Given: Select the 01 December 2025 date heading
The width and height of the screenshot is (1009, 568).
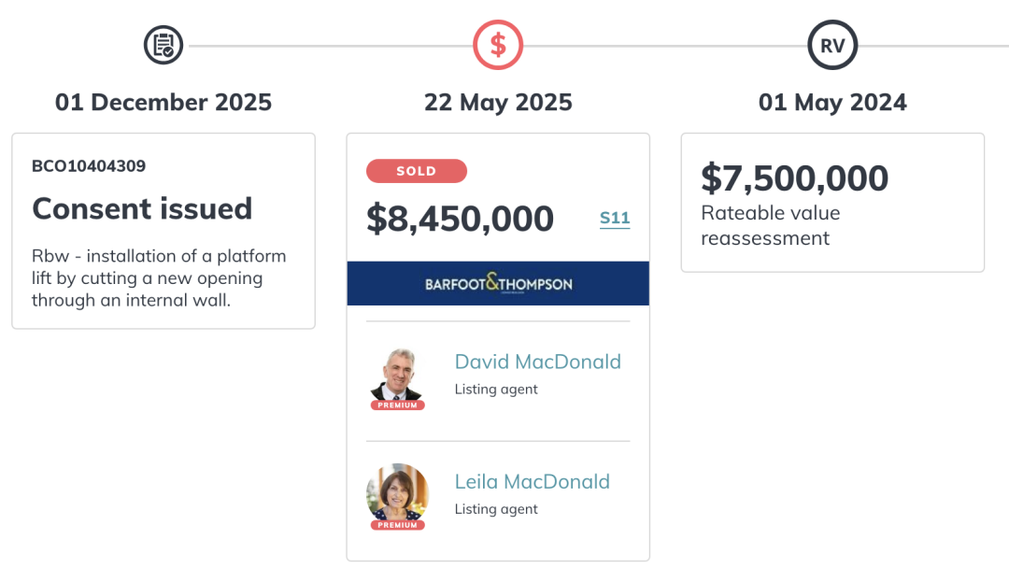Looking at the screenshot, I should click(x=163, y=102).
